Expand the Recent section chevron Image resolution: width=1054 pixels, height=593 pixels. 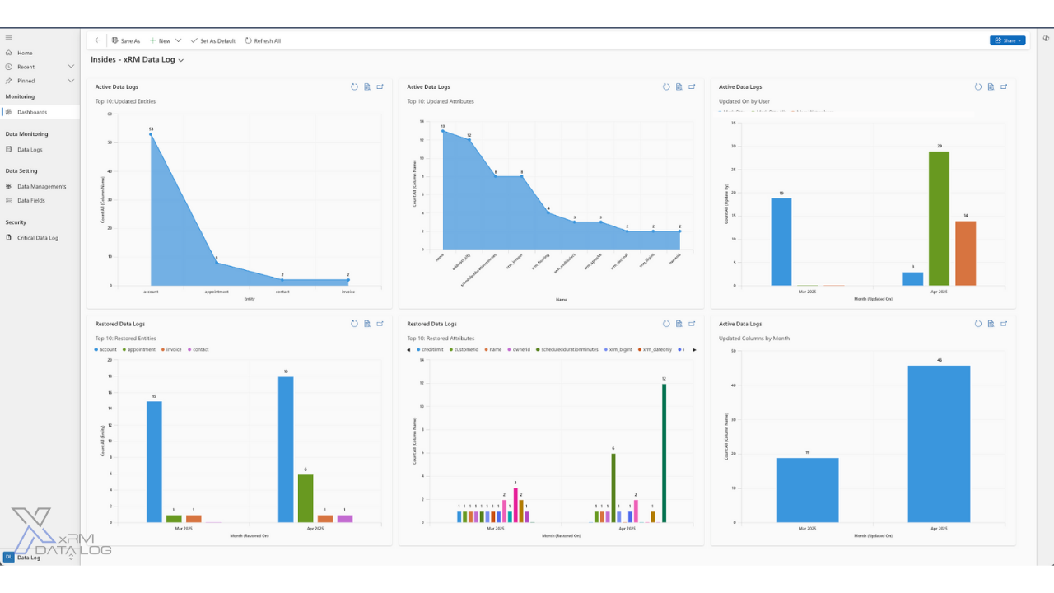(71, 67)
